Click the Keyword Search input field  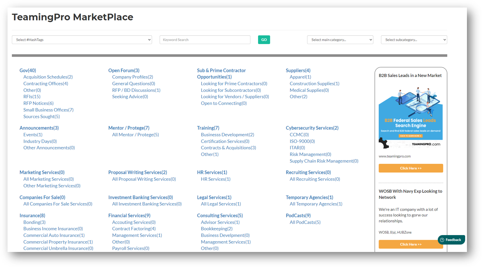[205, 40]
